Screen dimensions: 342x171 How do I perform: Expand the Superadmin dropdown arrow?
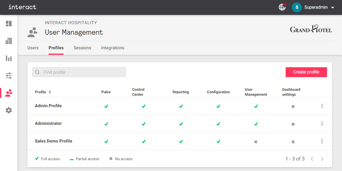click(x=333, y=7)
